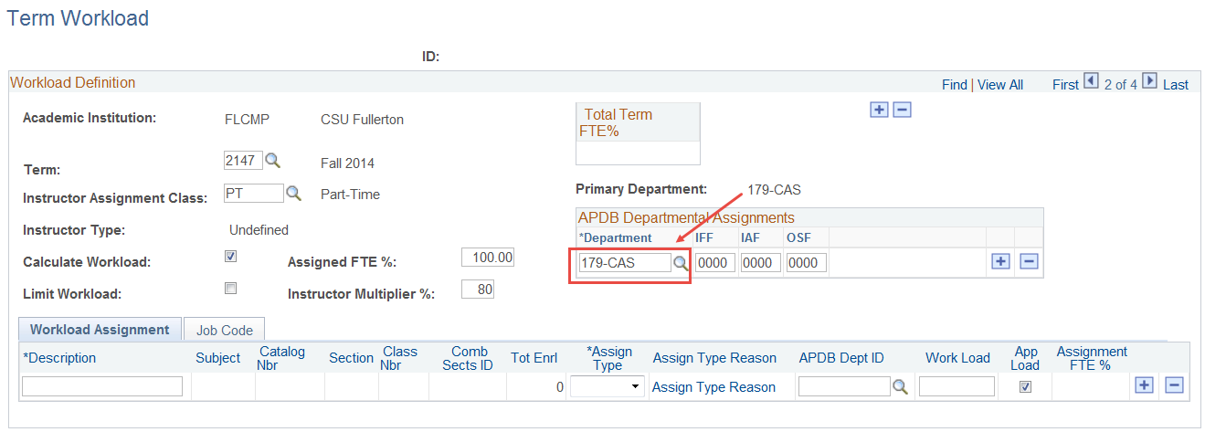Enable Limit Workload checkbox
The height and width of the screenshot is (432, 1205).
pos(231,289)
